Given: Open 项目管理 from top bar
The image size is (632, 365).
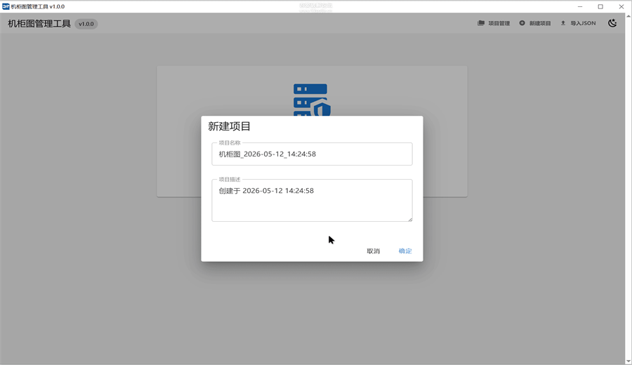Looking at the screenshot, I should pos(494,23).
